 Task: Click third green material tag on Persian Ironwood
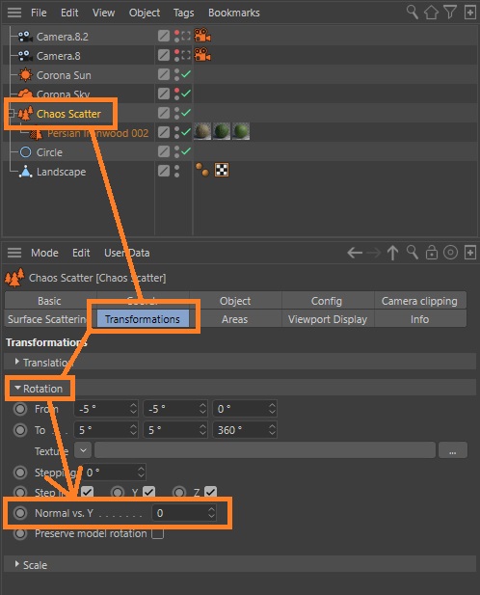[241, 132]
